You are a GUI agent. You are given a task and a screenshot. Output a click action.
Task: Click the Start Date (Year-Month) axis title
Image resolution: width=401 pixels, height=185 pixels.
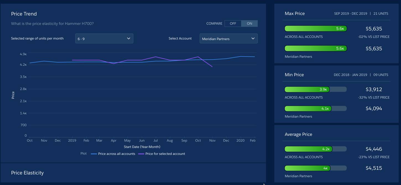pos(142,147)
